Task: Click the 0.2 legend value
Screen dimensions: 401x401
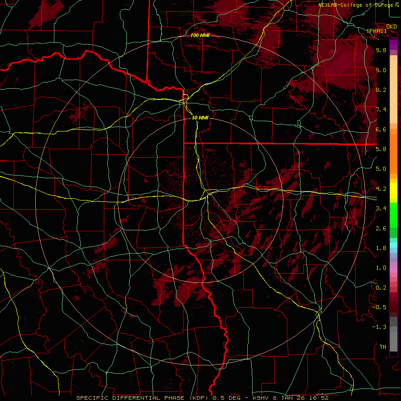Action: click(x=381, y=288)
